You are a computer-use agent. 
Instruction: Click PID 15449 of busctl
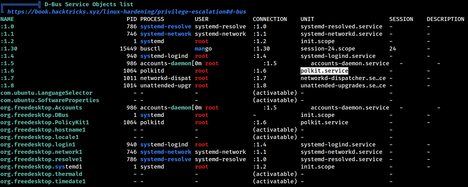128,49
